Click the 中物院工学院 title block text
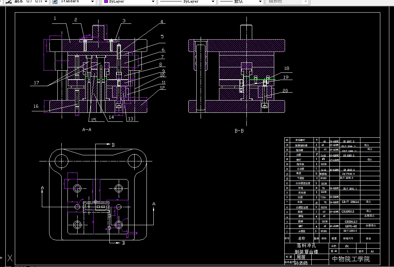 tap(351, 259)
